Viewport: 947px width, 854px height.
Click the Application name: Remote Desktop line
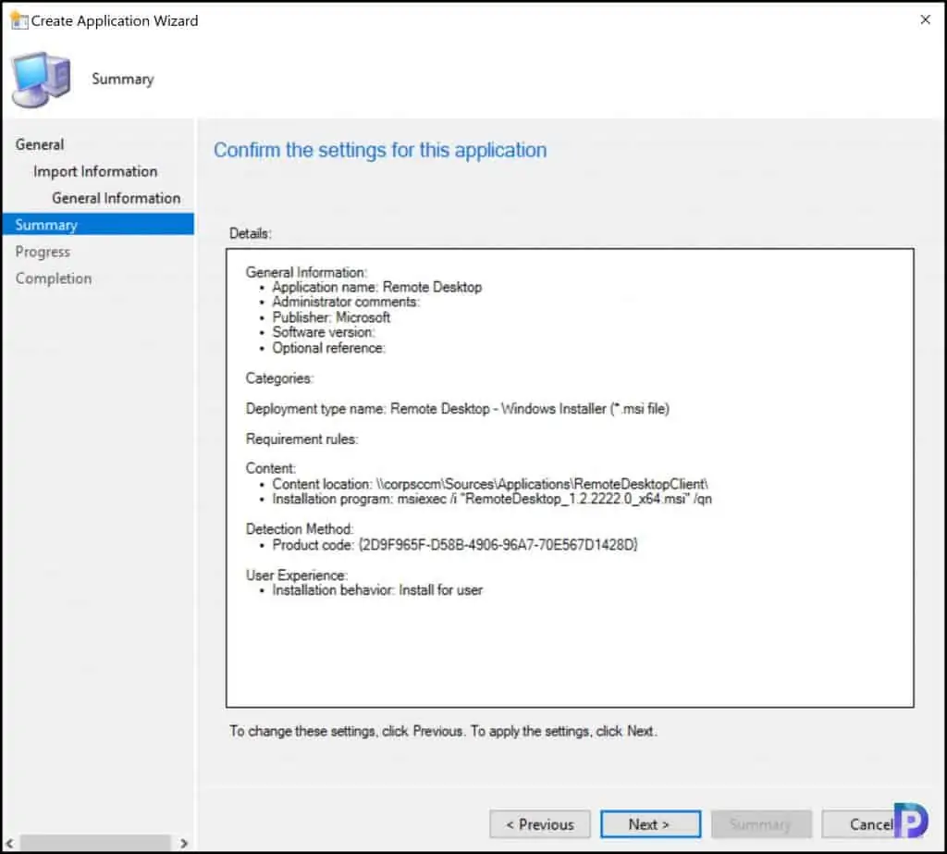point(377,287)
